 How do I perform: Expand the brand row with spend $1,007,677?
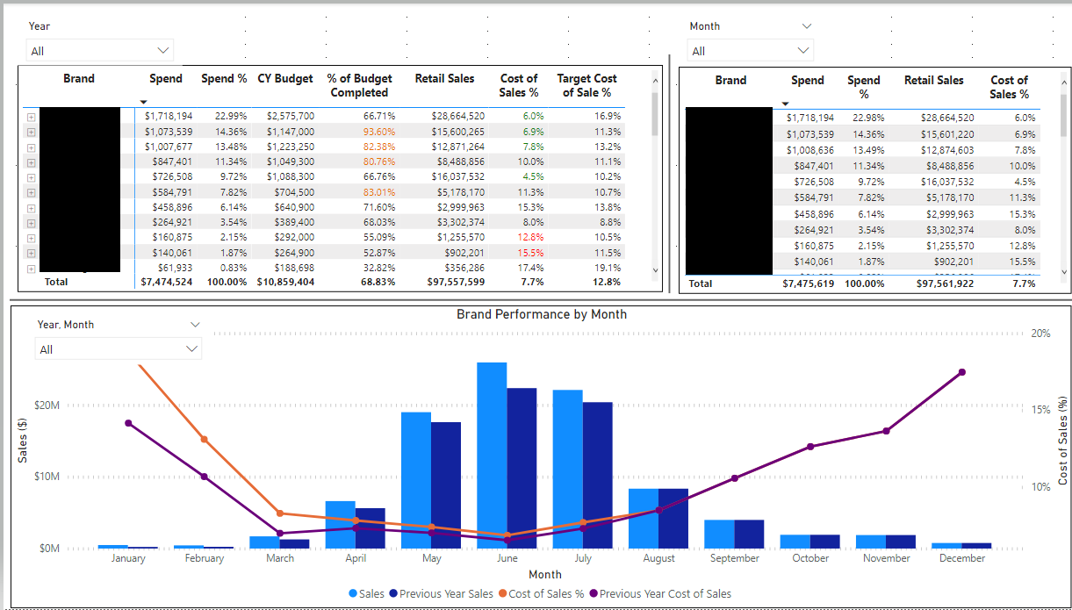31,147
